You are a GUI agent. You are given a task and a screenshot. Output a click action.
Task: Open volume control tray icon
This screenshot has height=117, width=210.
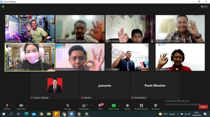pos(189,114)
